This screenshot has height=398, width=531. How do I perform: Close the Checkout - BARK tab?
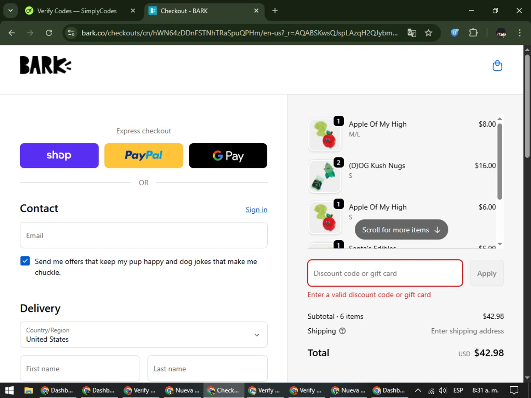click(x=256, y=11)
